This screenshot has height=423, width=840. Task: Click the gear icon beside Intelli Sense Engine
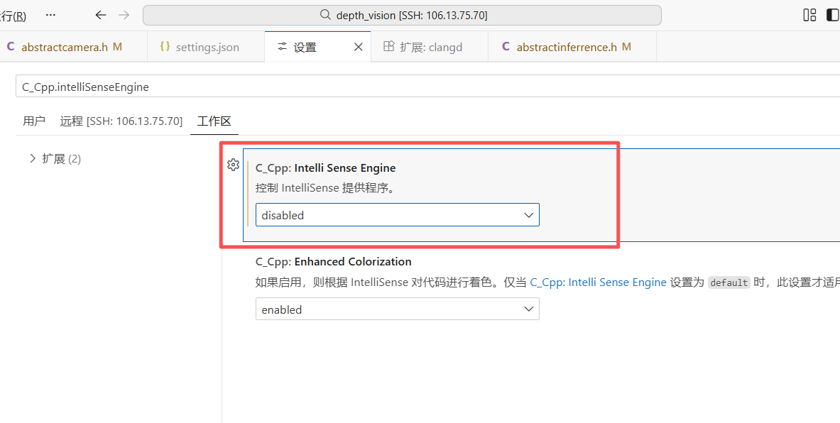pos(232,165)
